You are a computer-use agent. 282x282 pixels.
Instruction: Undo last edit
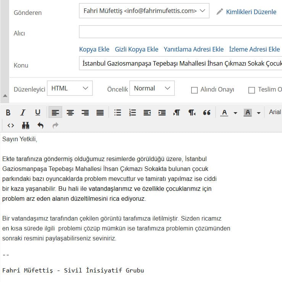[x=40, y=125]
